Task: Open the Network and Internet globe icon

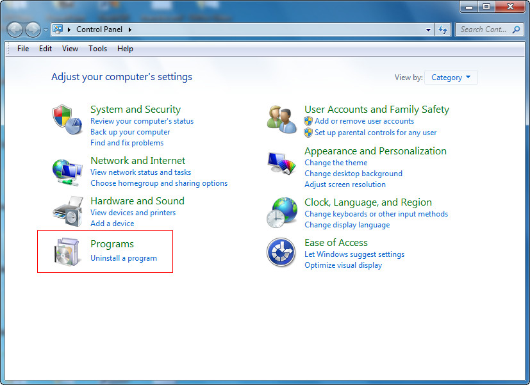Action: (x=67, y=172)
